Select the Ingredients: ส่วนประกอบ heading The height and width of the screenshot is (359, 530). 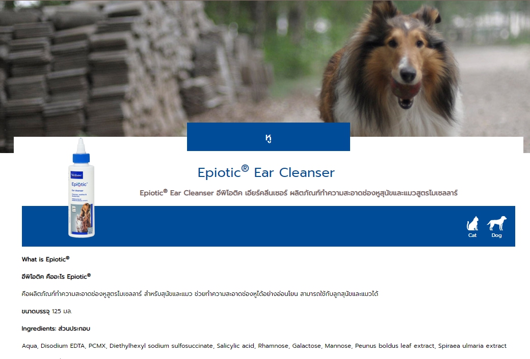pyautogui.click(x=56, y=328)
